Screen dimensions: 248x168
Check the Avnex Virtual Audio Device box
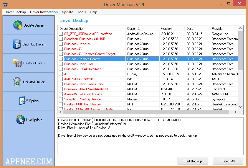tap(61, 94)
